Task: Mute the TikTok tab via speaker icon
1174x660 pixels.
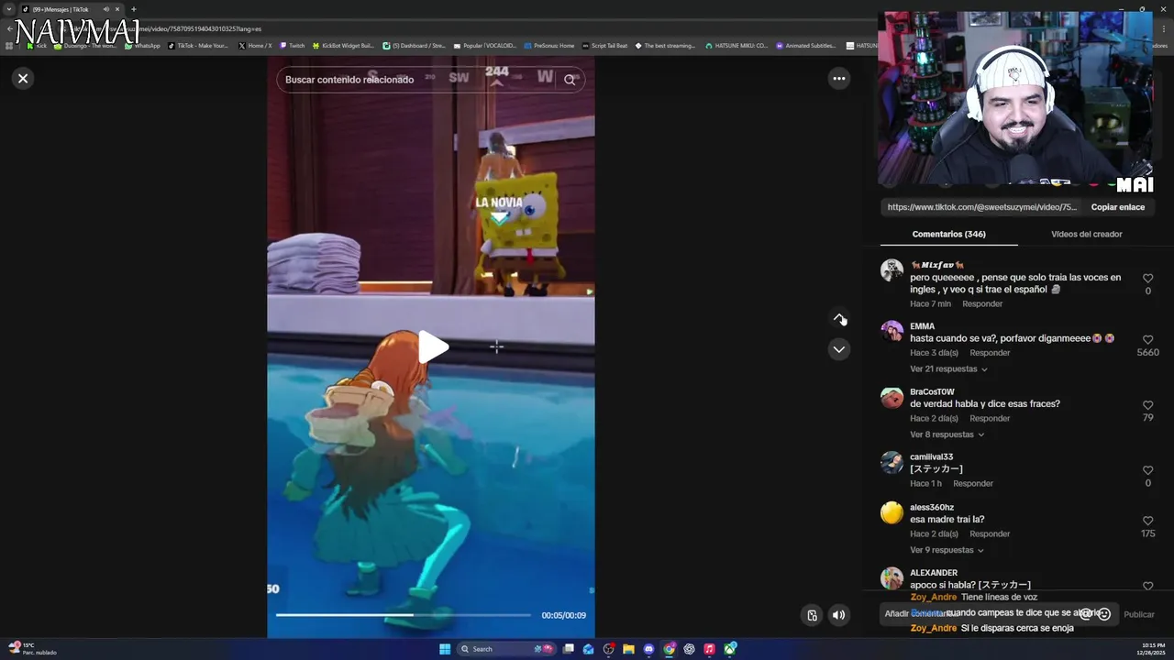Action: [106, 9]
